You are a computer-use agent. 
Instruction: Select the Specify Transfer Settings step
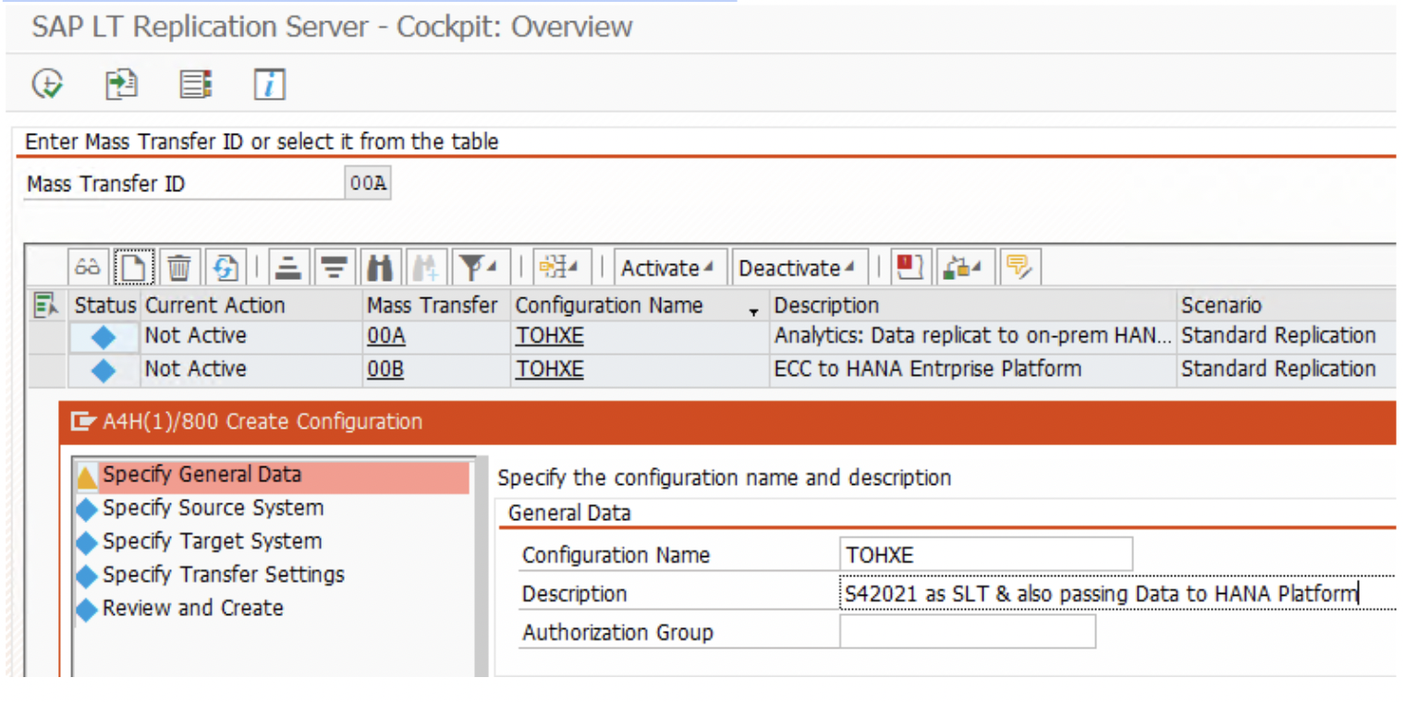223,575
